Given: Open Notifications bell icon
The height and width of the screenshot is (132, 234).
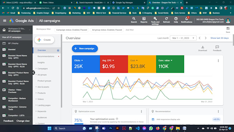Looking at the screenshot, I should point(187,19).
